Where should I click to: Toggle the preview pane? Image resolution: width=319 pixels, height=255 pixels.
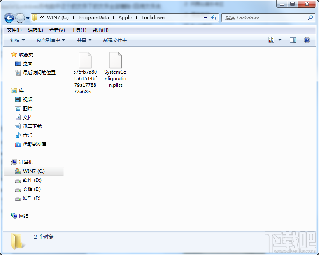[x=293, y=40]
